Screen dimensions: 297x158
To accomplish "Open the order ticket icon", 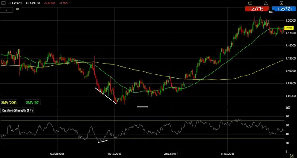I will [x=250, y=3].
